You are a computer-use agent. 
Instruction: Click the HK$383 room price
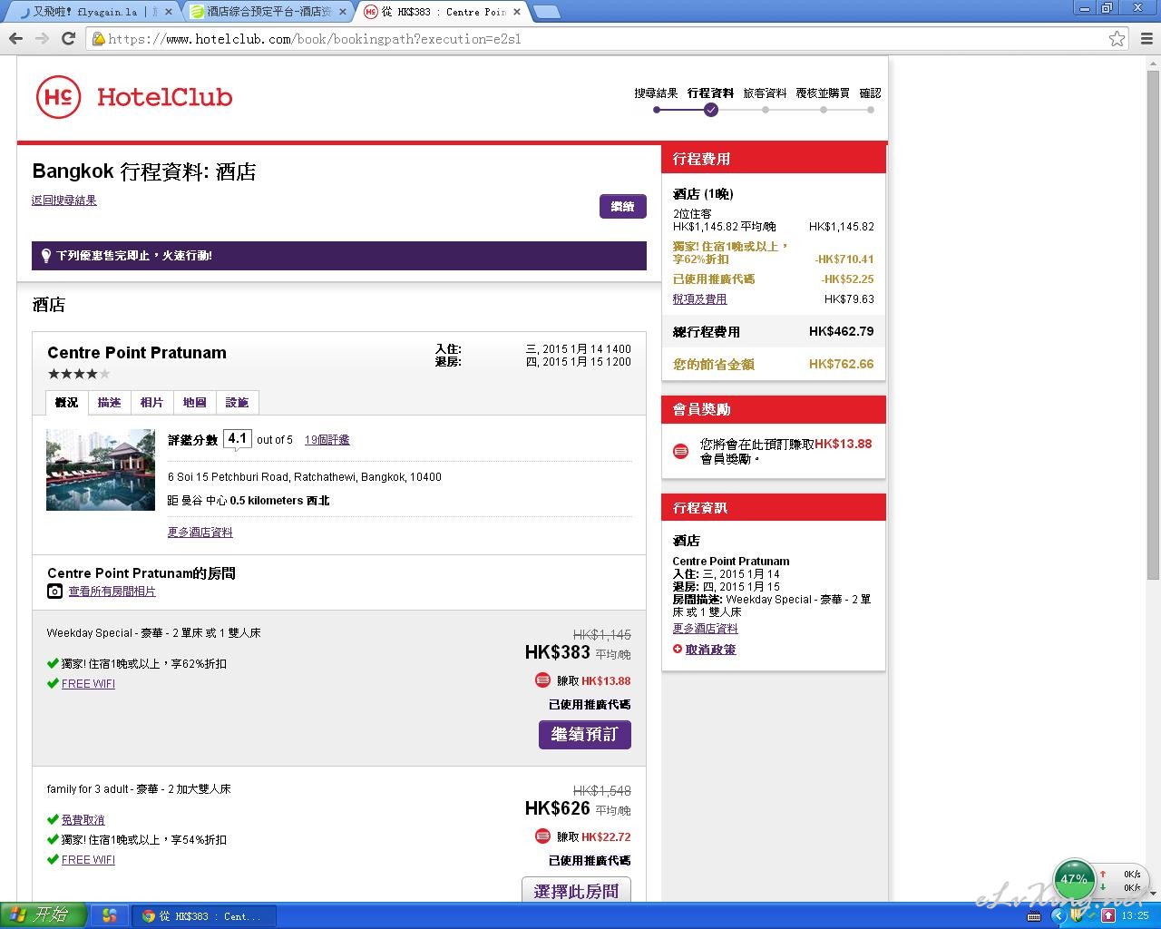click(558, 652)
